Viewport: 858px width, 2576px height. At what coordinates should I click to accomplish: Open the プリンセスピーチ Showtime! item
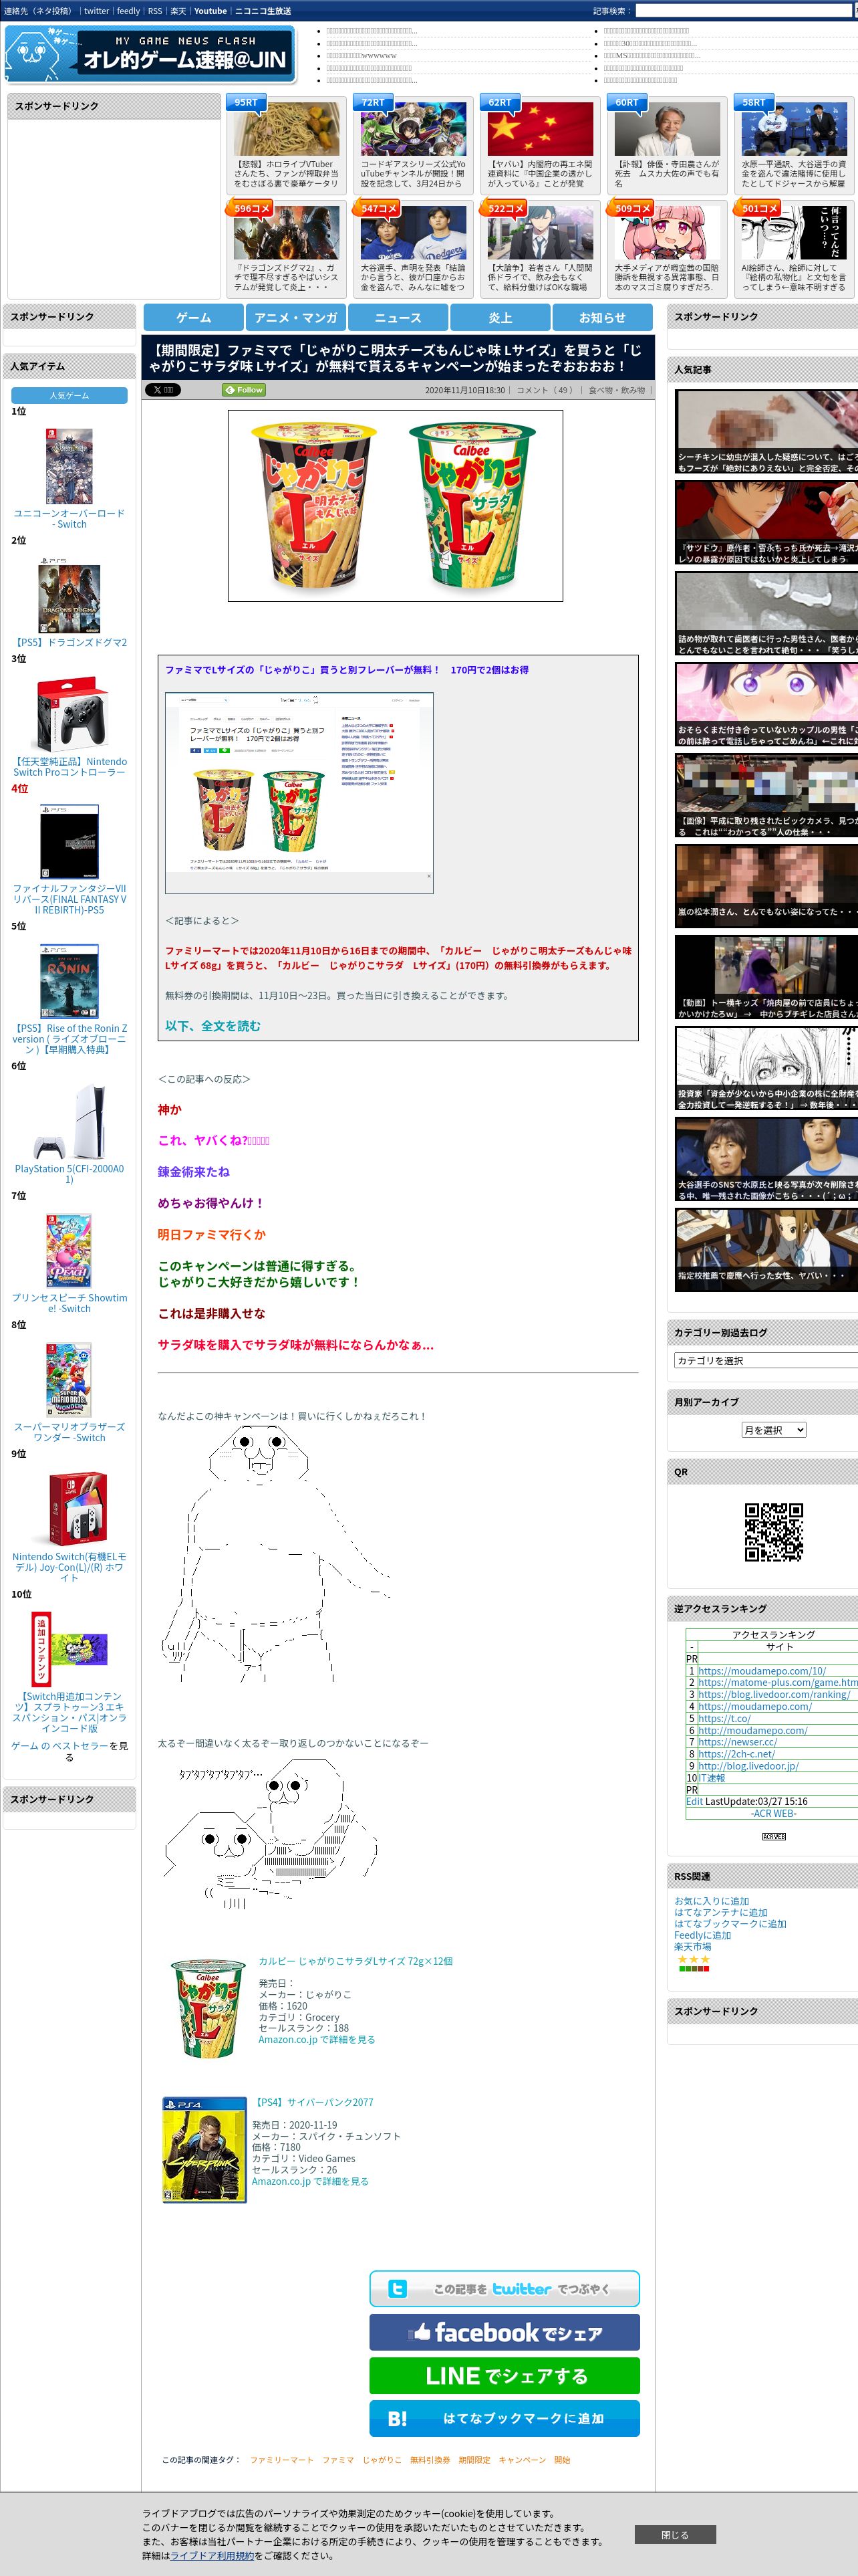(69, 1303)
